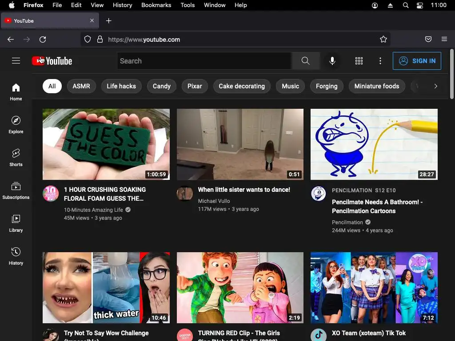Open the Turning Red clip thumbnail

tap(240, 287)
